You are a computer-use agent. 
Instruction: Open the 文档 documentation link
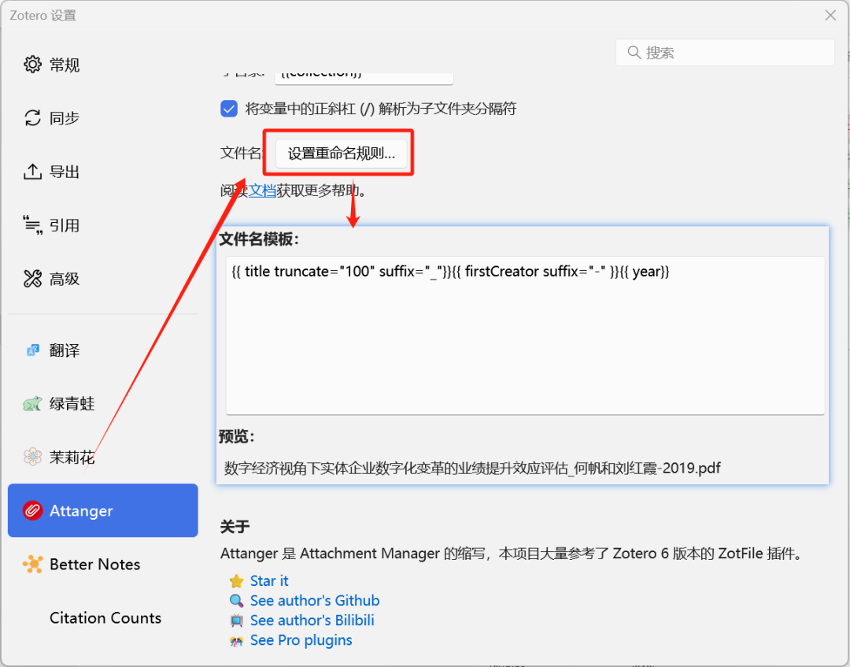(262, 191)
